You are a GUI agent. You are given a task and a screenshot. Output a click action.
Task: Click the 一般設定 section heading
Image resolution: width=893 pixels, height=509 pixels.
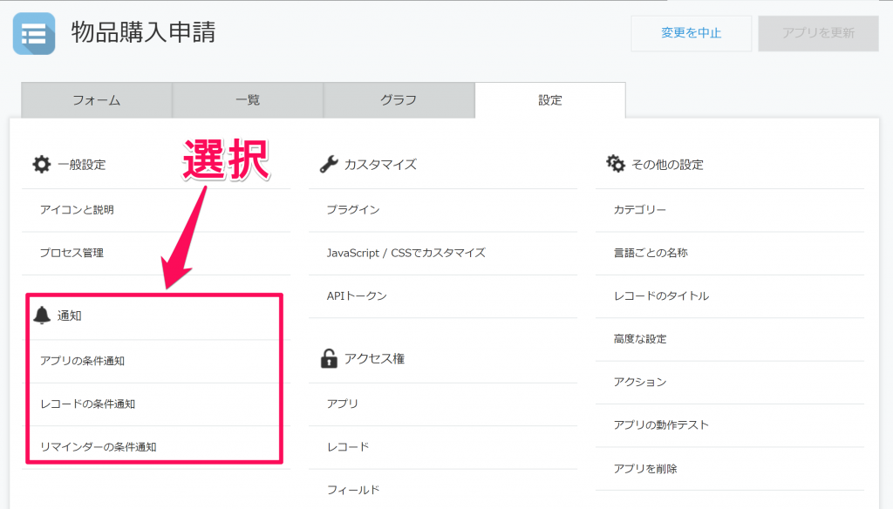click(82, 165)
